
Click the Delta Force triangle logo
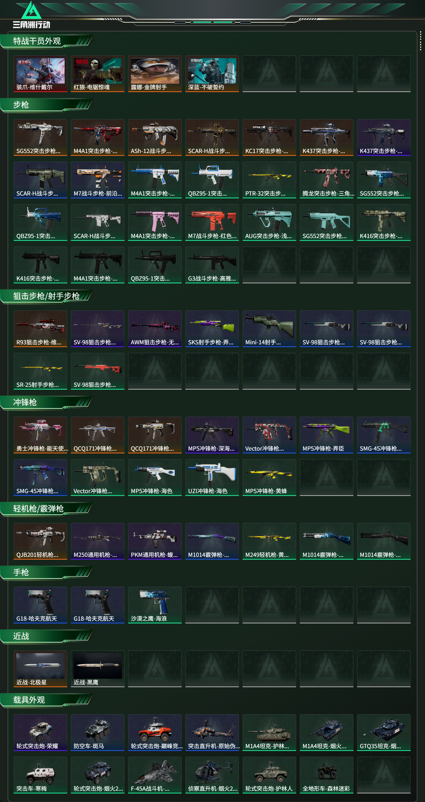[31, 11]
